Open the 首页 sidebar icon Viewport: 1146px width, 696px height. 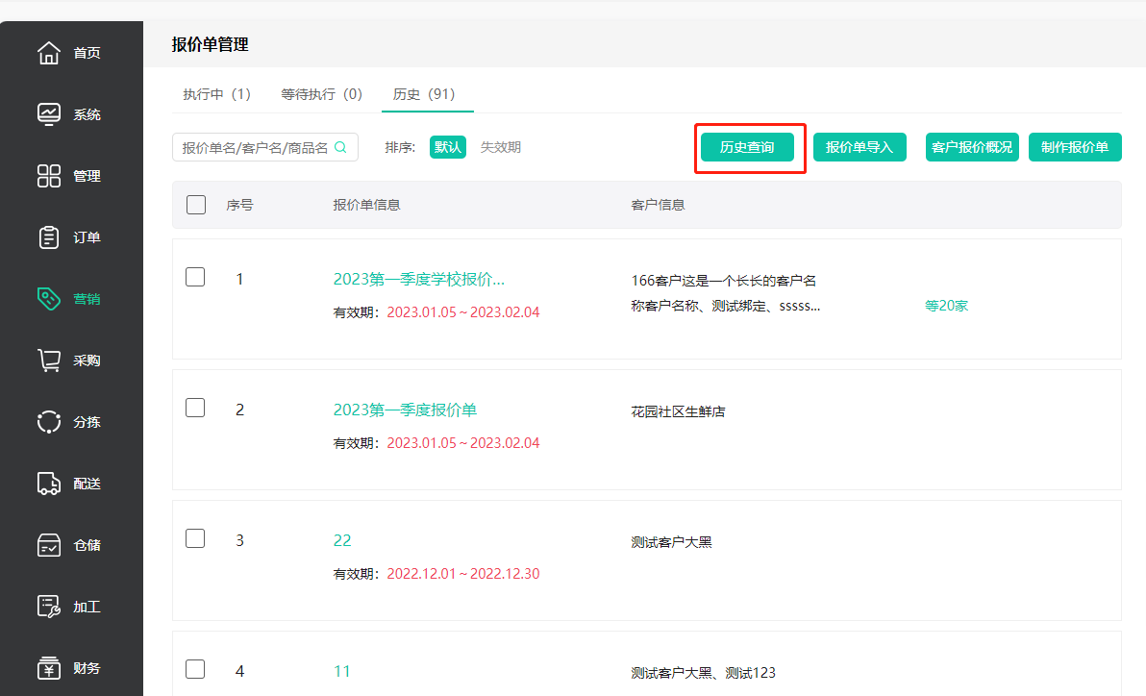click(x=48, y=53)
